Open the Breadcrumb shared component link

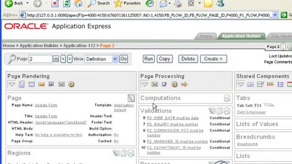coord(247,144)
